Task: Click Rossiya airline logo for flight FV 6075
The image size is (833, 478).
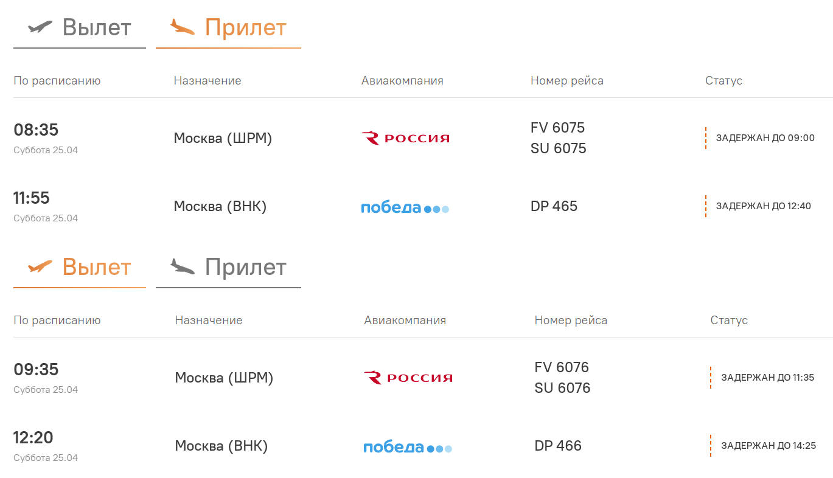Action: 405,138
